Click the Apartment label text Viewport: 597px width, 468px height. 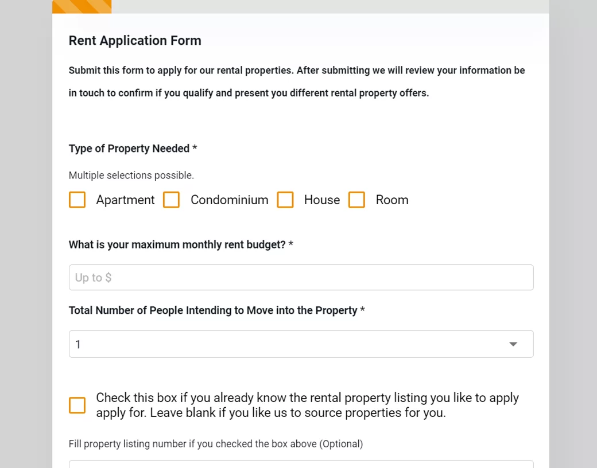coord(125,200)
